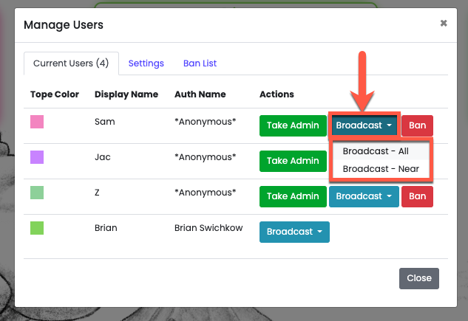Click Jac's purple tope color swatch
The image size is (468, 321).
37,157
